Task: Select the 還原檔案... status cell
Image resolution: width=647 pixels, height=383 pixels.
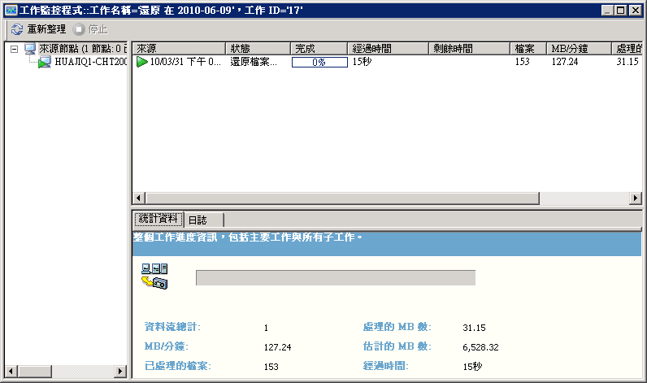Action: (x=254, y=62)
